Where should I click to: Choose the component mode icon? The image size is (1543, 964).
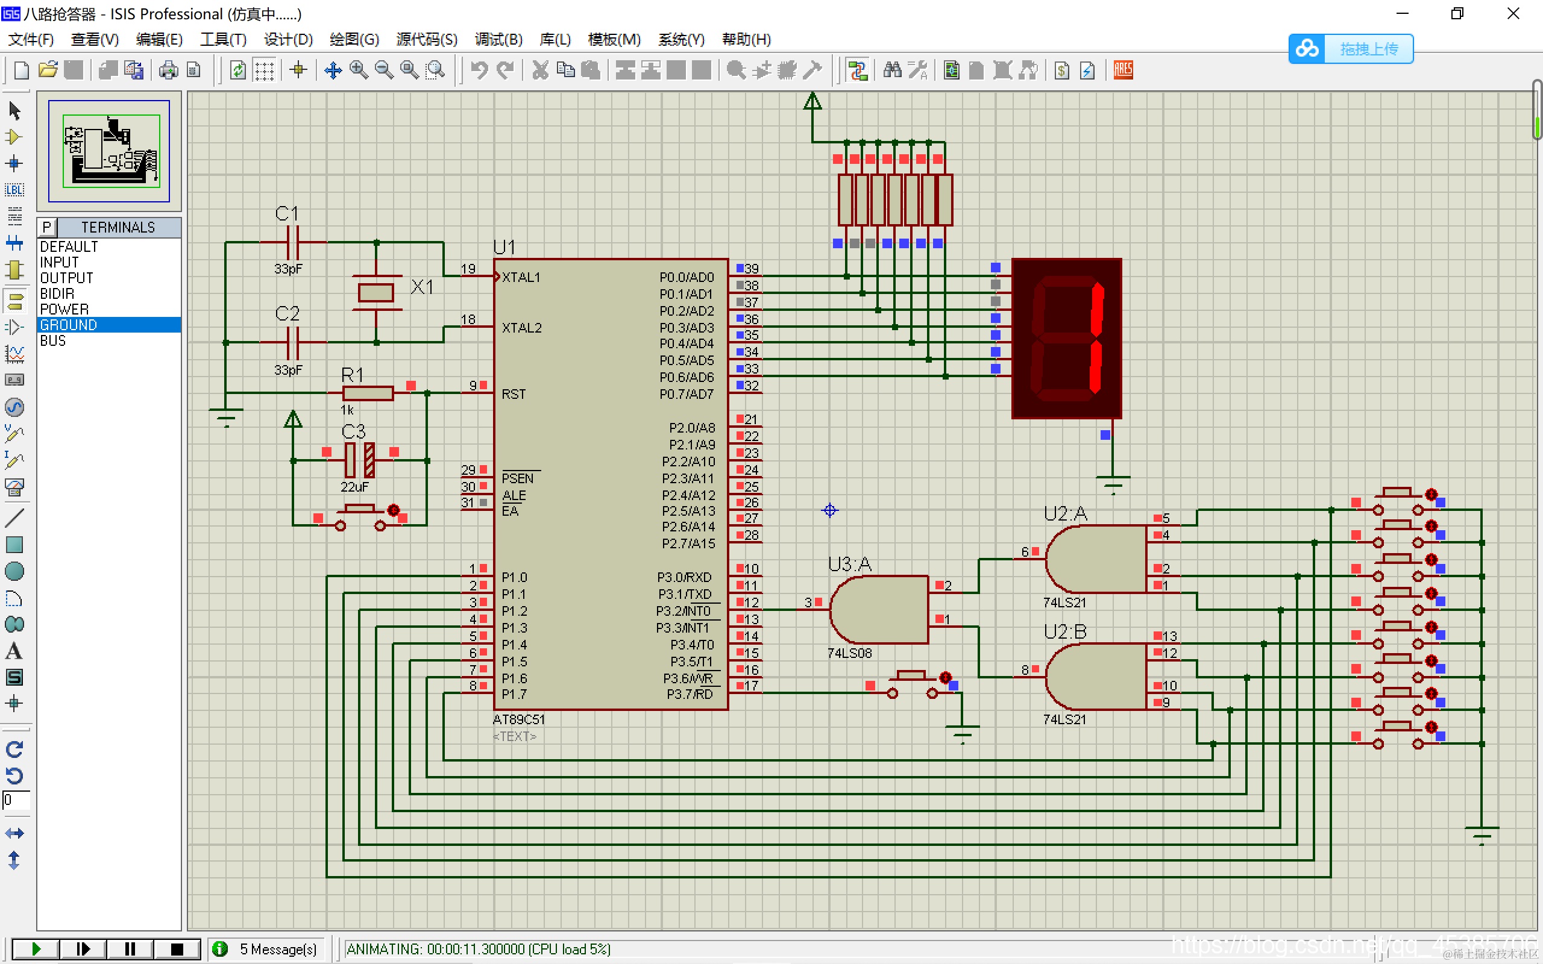click(14, 136)
